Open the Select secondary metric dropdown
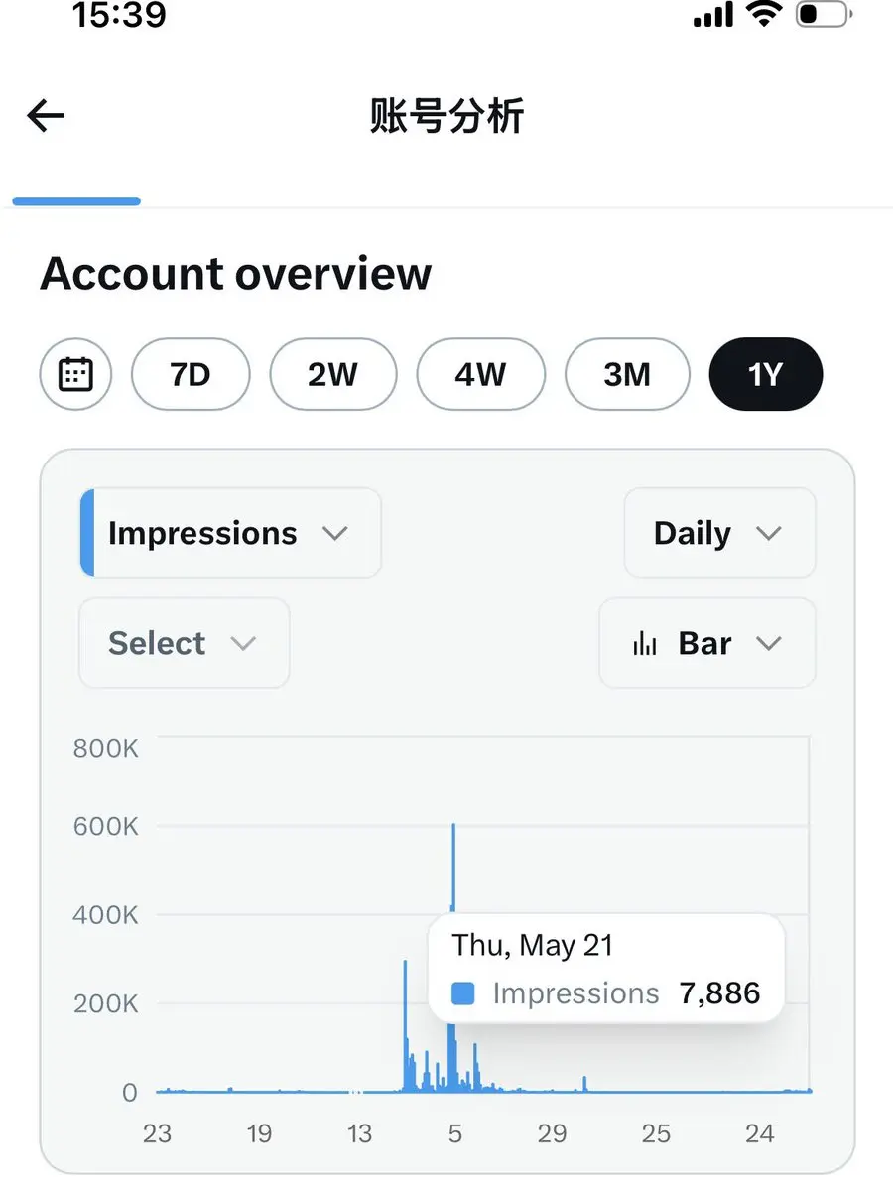 (185, 643)
